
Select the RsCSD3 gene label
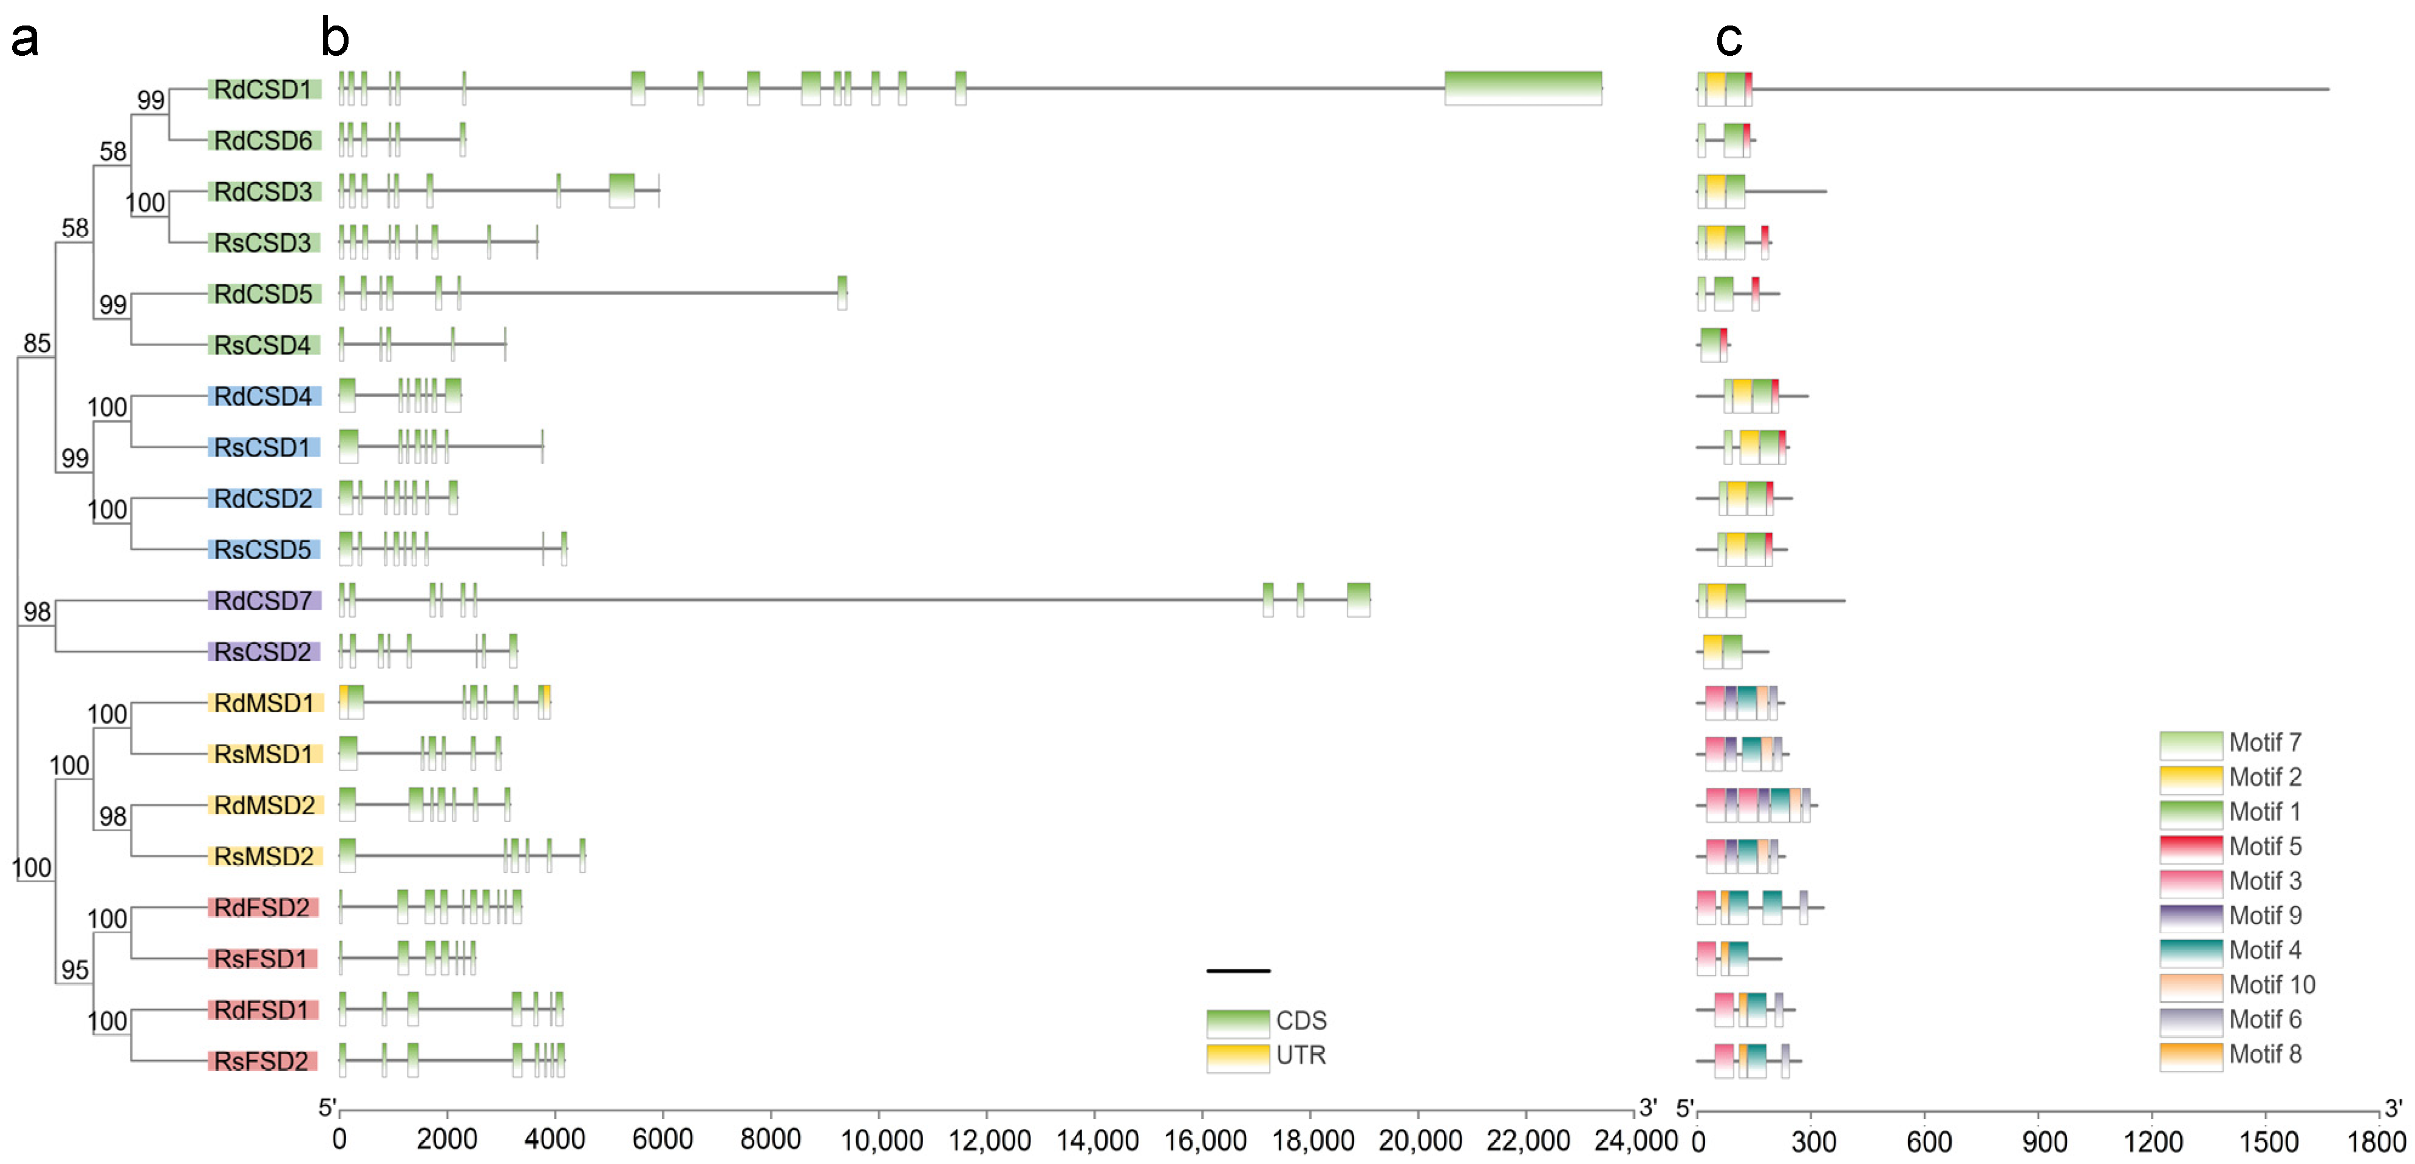[264, 243]
